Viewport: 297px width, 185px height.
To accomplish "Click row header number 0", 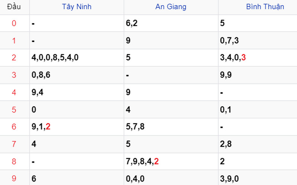I will pos(14,23).
